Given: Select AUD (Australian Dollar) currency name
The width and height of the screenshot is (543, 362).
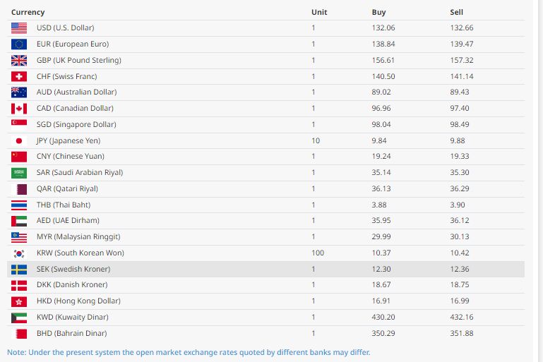Looking at the screenshot, I should (76, 92).
